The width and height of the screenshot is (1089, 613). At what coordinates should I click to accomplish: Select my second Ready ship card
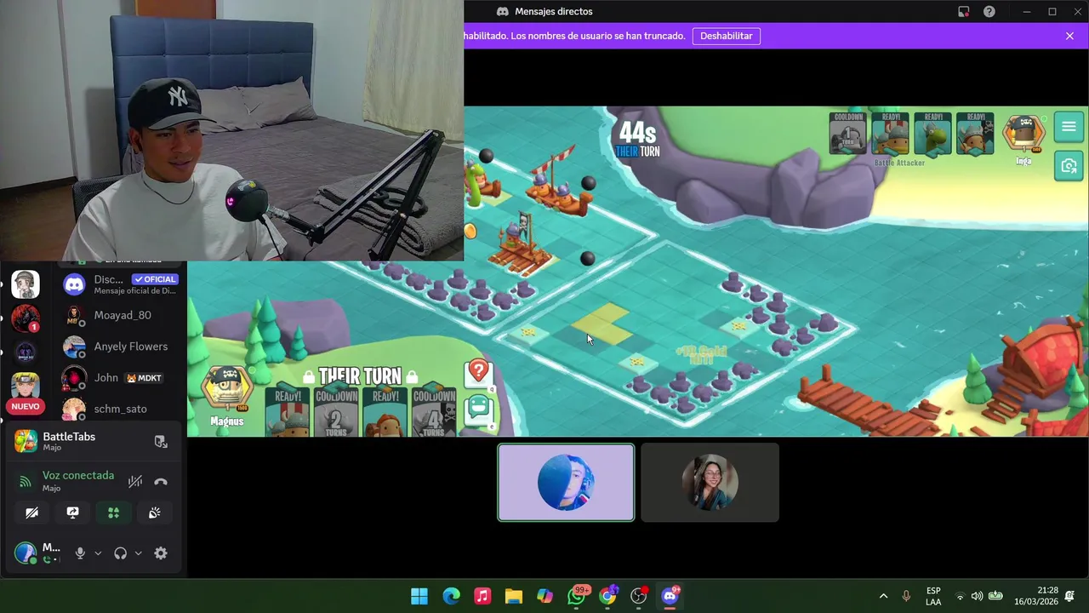385,412
